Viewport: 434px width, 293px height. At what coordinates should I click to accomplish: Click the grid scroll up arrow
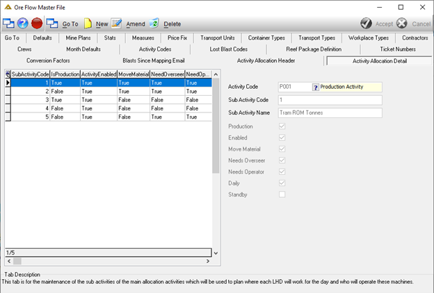tap(216, 74)
